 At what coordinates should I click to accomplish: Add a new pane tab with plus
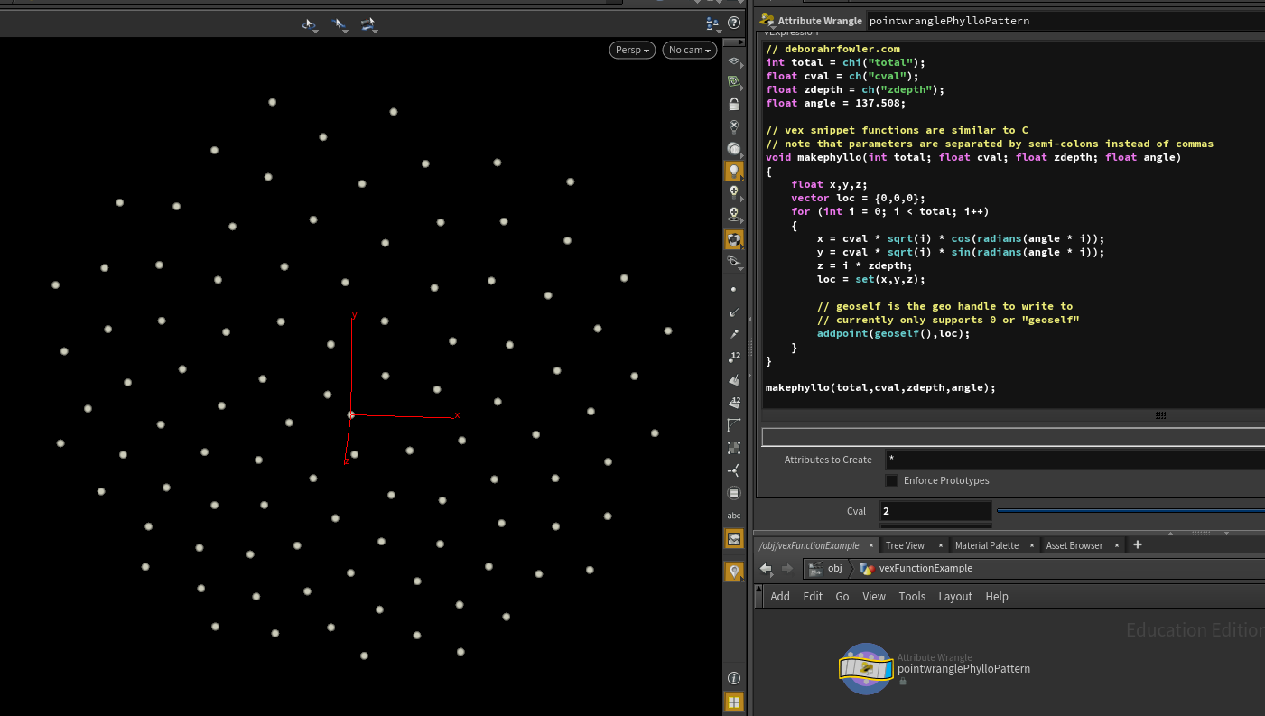coord(1138,544)
